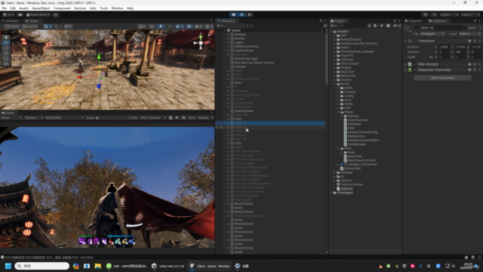Collapse the Transform component
This screenshot has width=483, height=272.
(405, 41)
